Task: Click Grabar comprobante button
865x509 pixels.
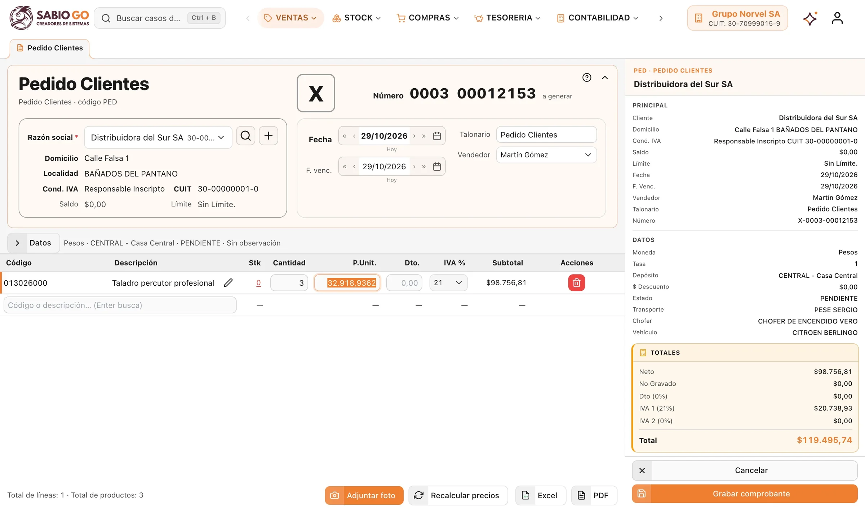Action: click(x=745, y=494)
